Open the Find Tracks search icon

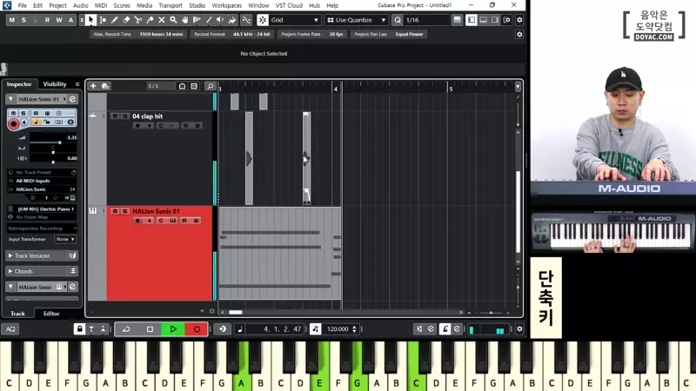click(x=211, y=86)
